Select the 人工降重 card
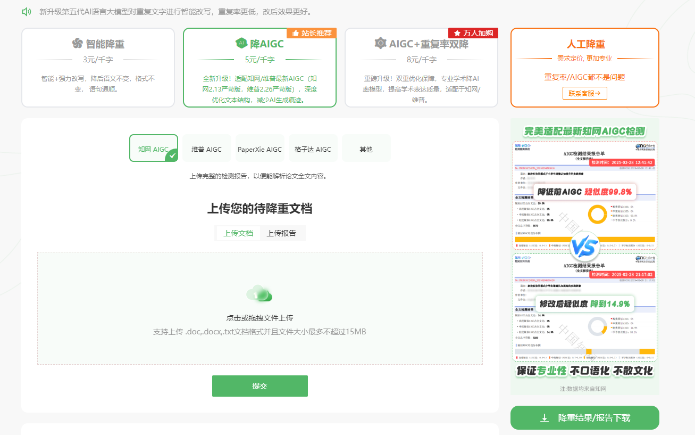This screenshot has height=435, width=695. pyautogui.click(x=585, y=68)
